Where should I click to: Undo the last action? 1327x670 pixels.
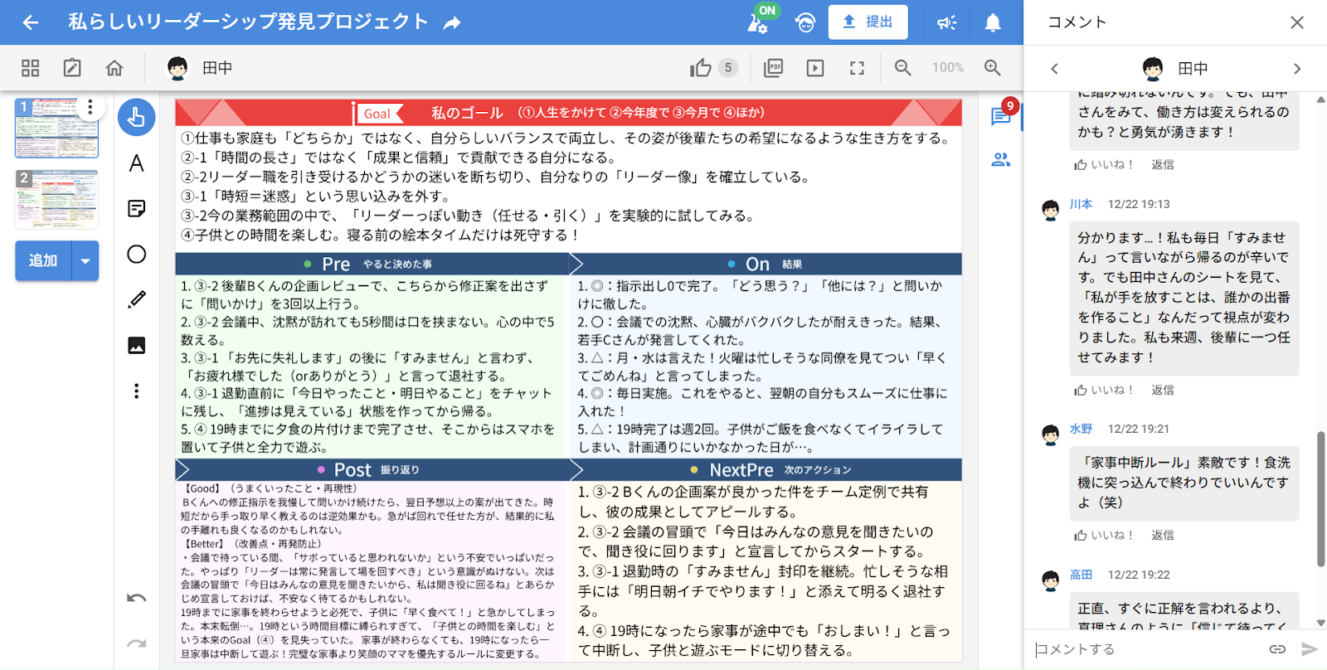(137, 598)
